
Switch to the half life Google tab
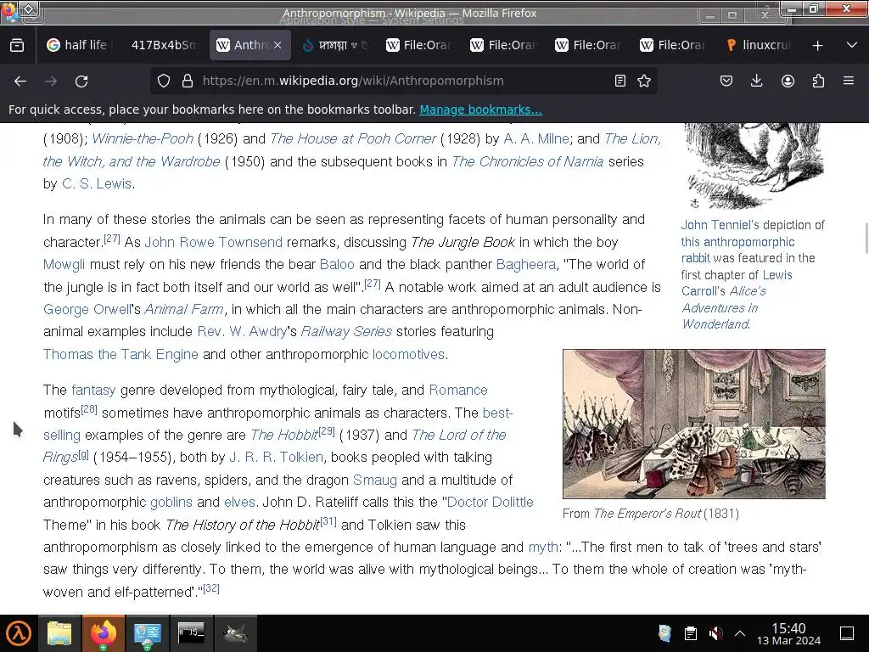77,45
